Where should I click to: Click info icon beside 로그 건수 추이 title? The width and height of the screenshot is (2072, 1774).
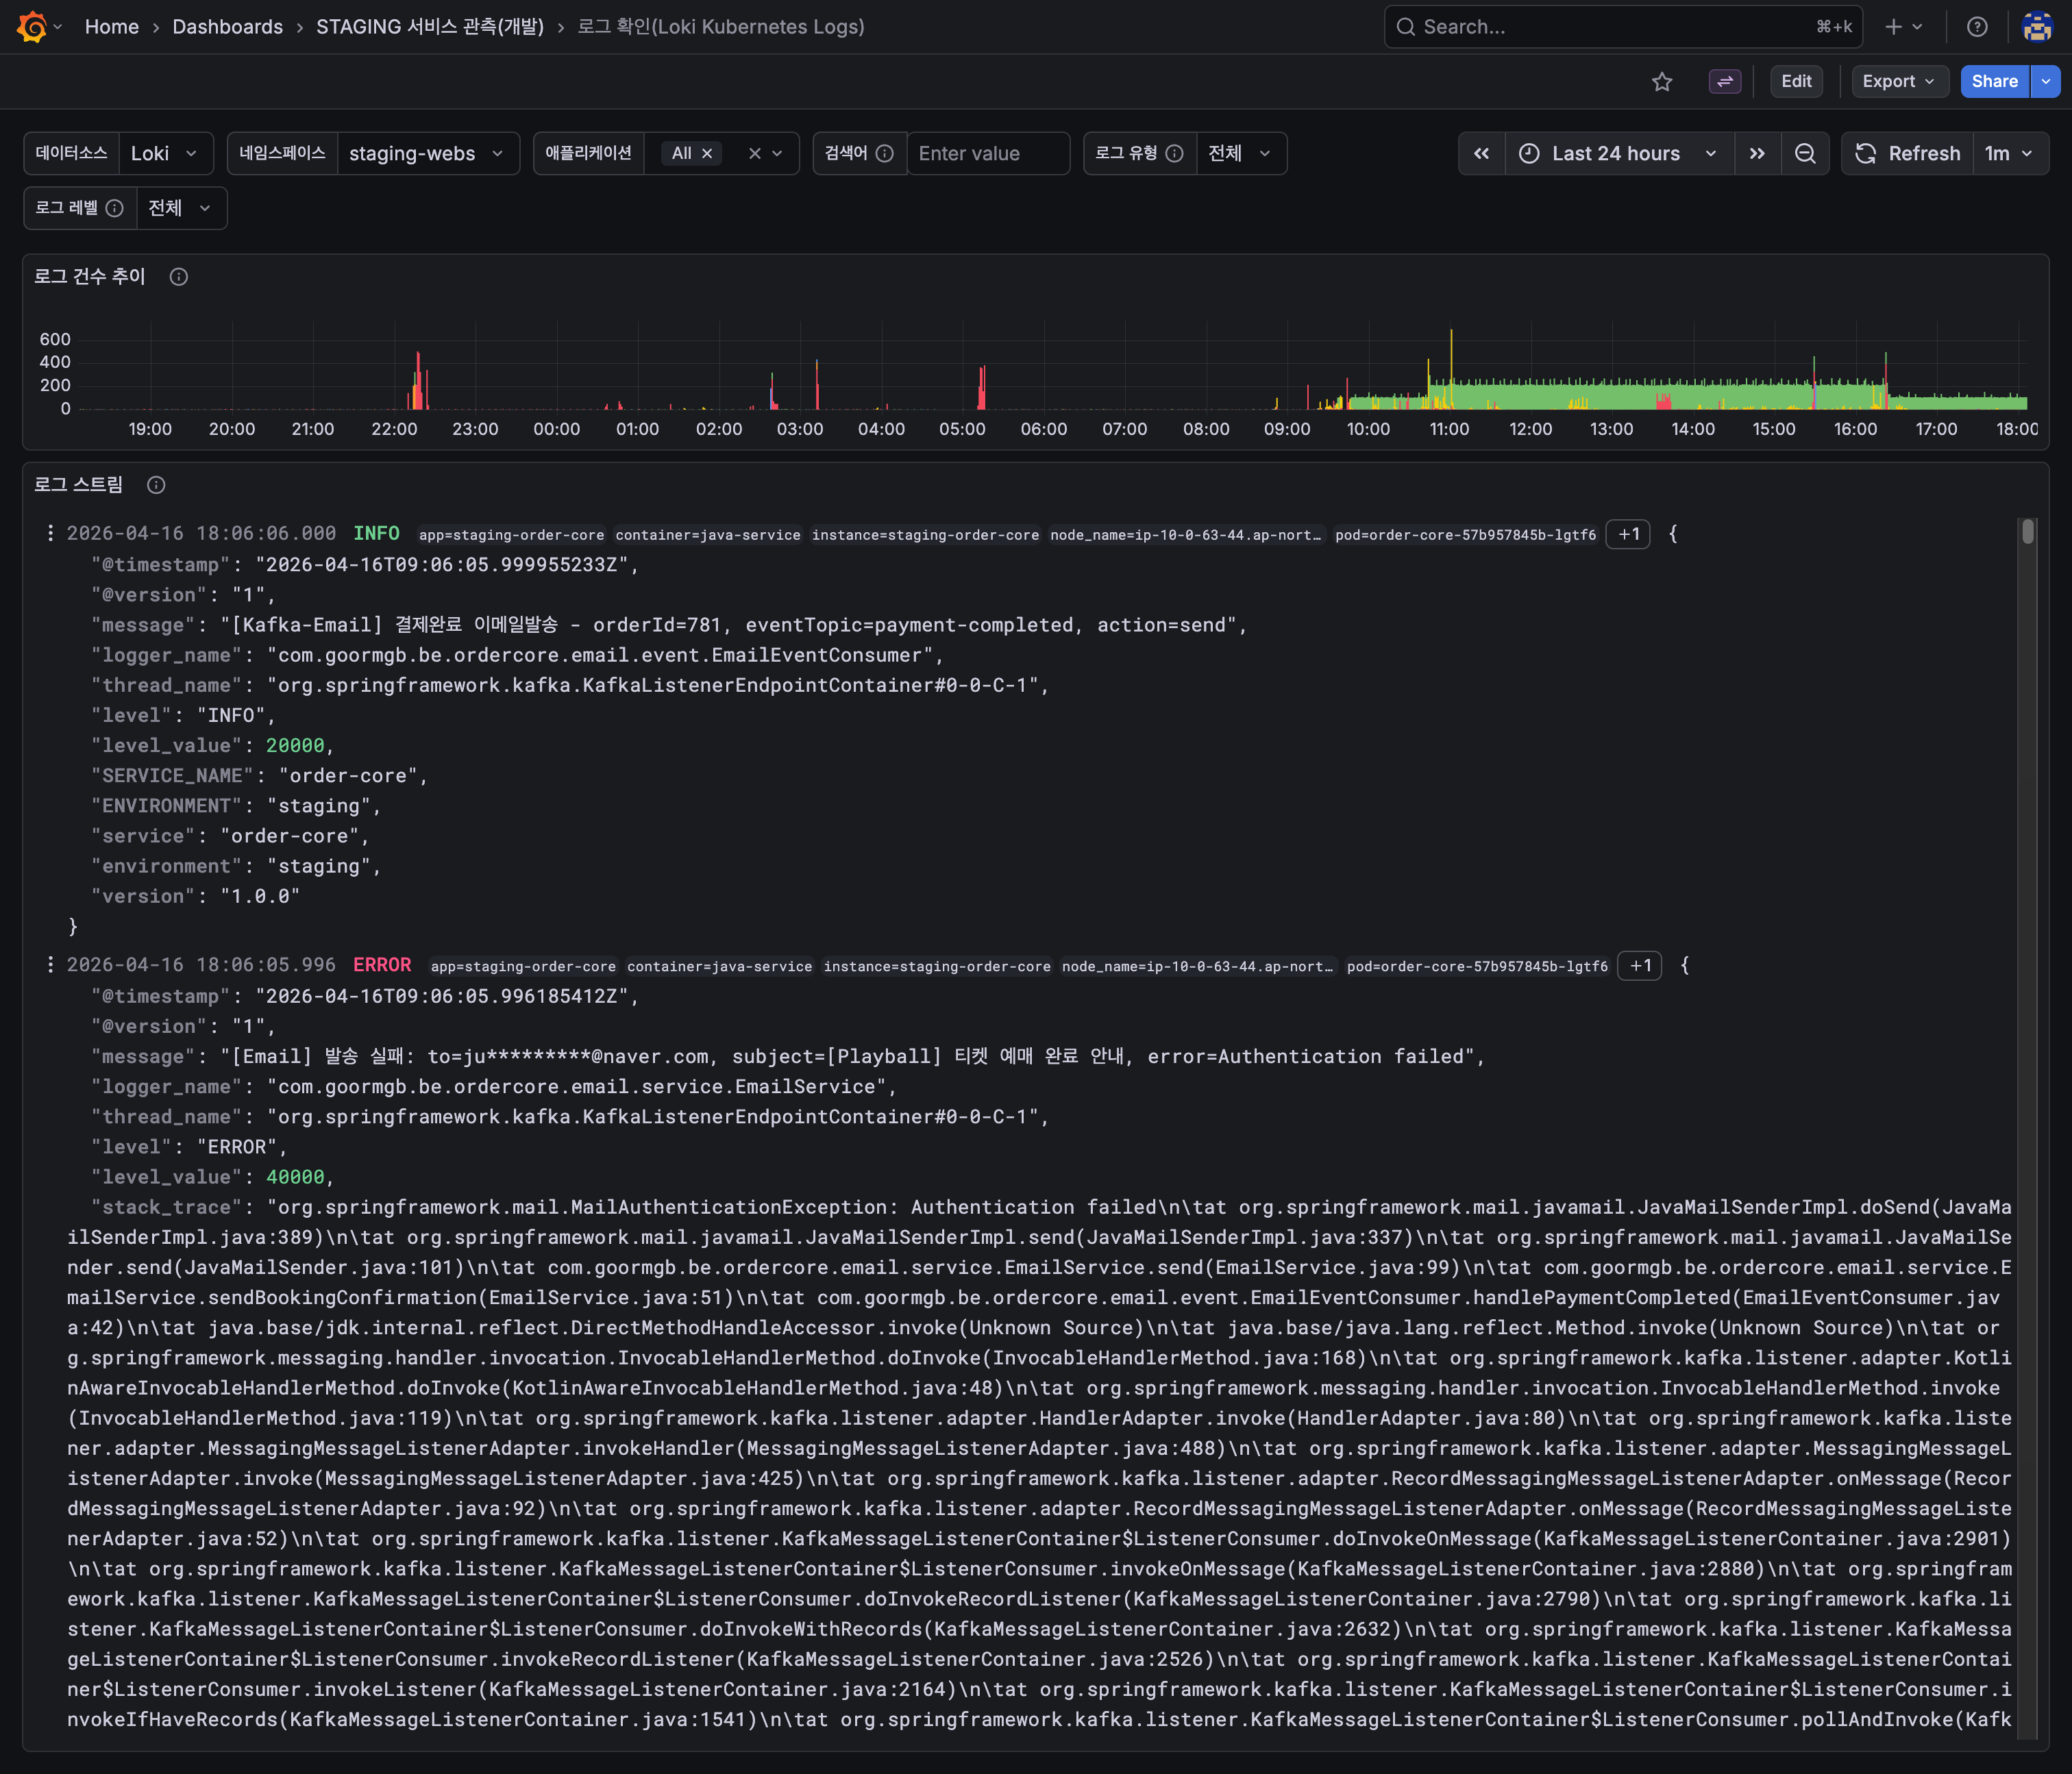[179, 277]
